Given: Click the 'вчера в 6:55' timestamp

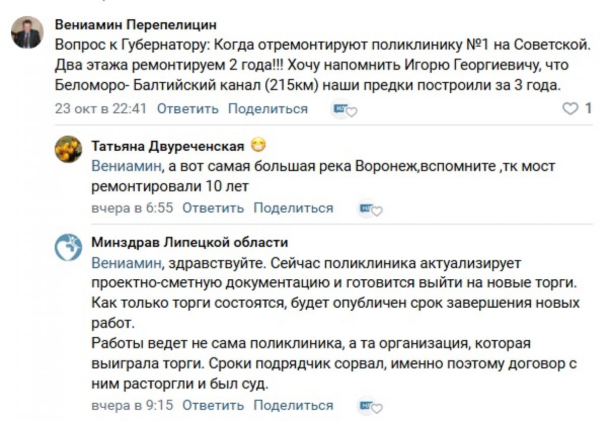Looking at the screenshot, I should [x=132, y=208].
